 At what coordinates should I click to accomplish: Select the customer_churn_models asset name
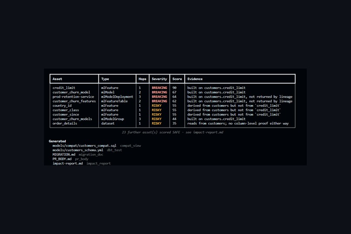72,119
